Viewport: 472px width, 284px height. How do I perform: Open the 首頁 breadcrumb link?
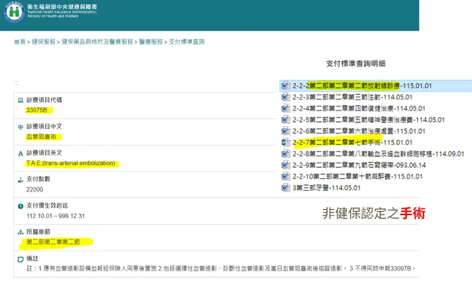(20, 42)
